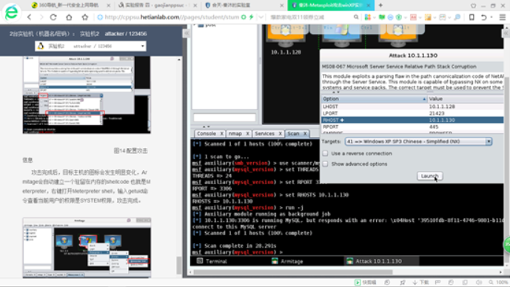Switch to the Services tab
This screenshot has width=513, height=287.
pyautogui.click(x=264, y=133)
